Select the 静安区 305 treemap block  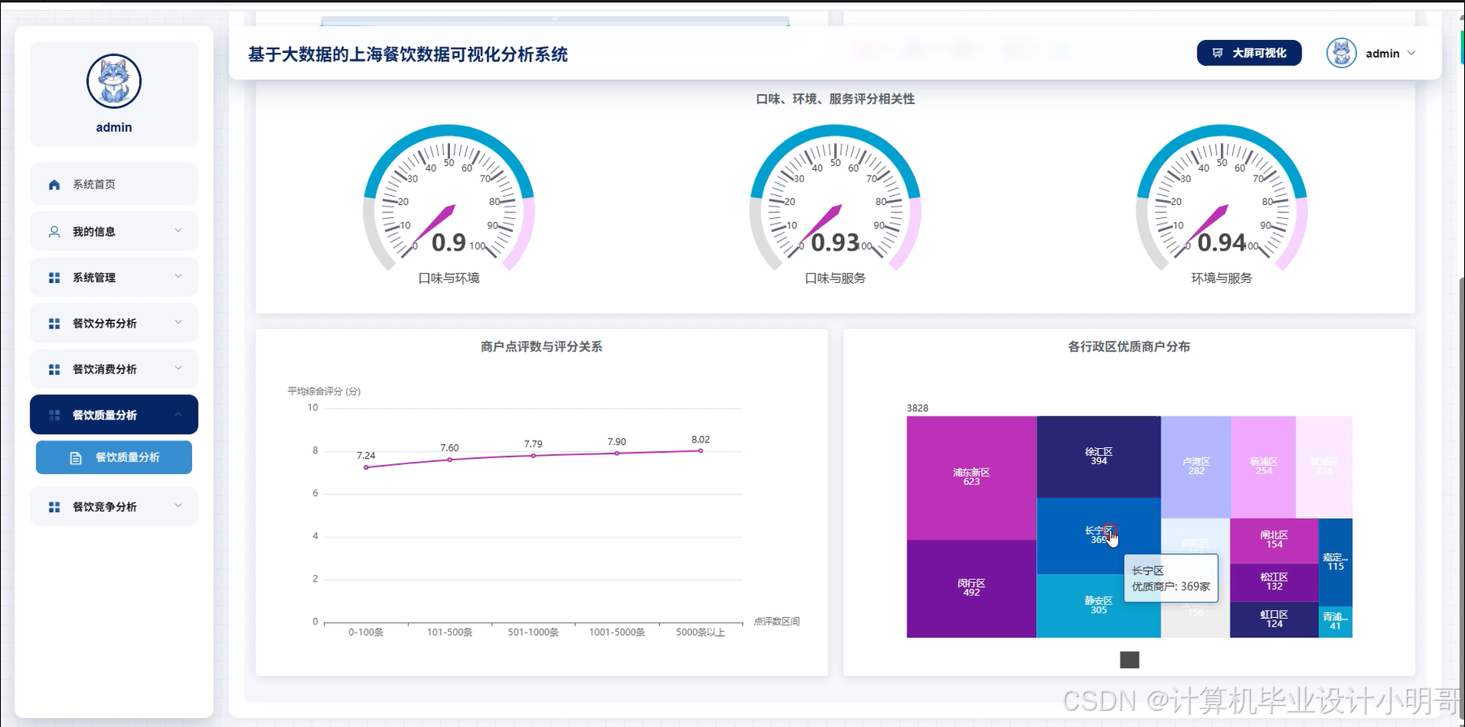click(x=1099, y=606)
